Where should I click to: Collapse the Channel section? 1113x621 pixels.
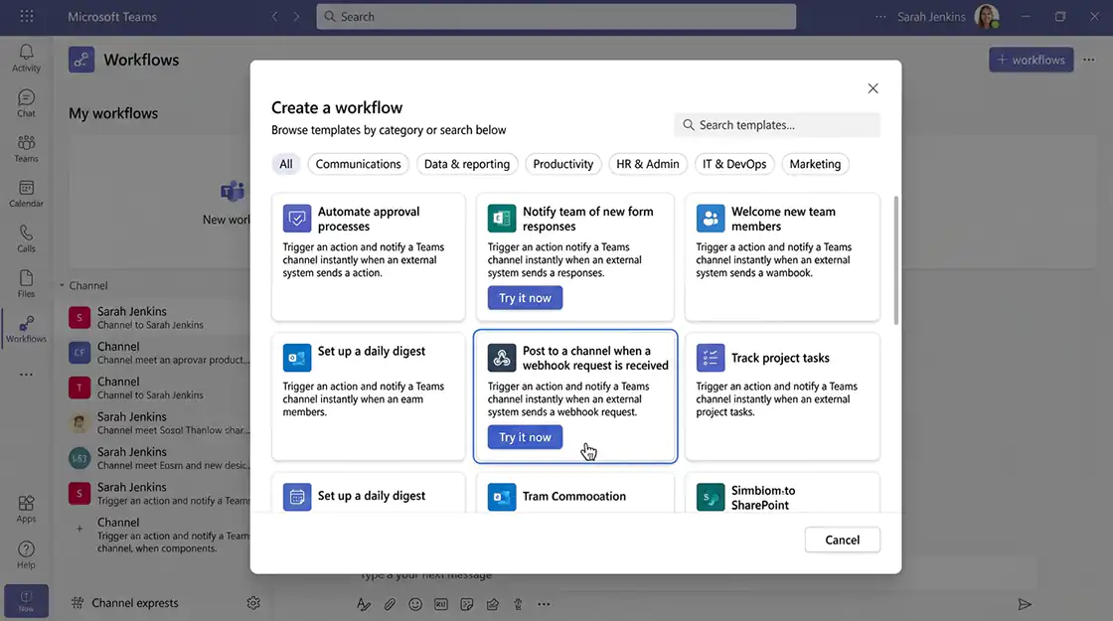pyautogui.click(x=63, y=285)
